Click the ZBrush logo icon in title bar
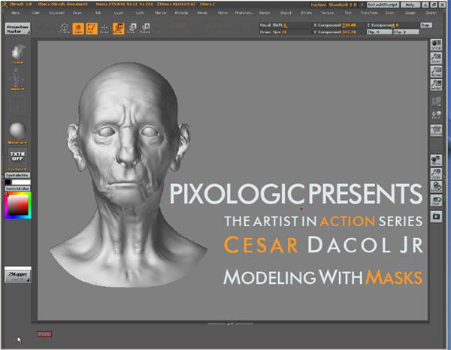The height and width of the screenshot is (350, 451). 4,4
